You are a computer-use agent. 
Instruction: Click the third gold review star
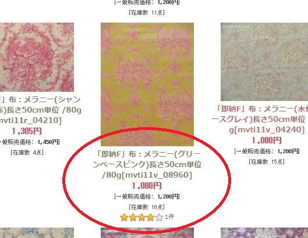(141, 218)
